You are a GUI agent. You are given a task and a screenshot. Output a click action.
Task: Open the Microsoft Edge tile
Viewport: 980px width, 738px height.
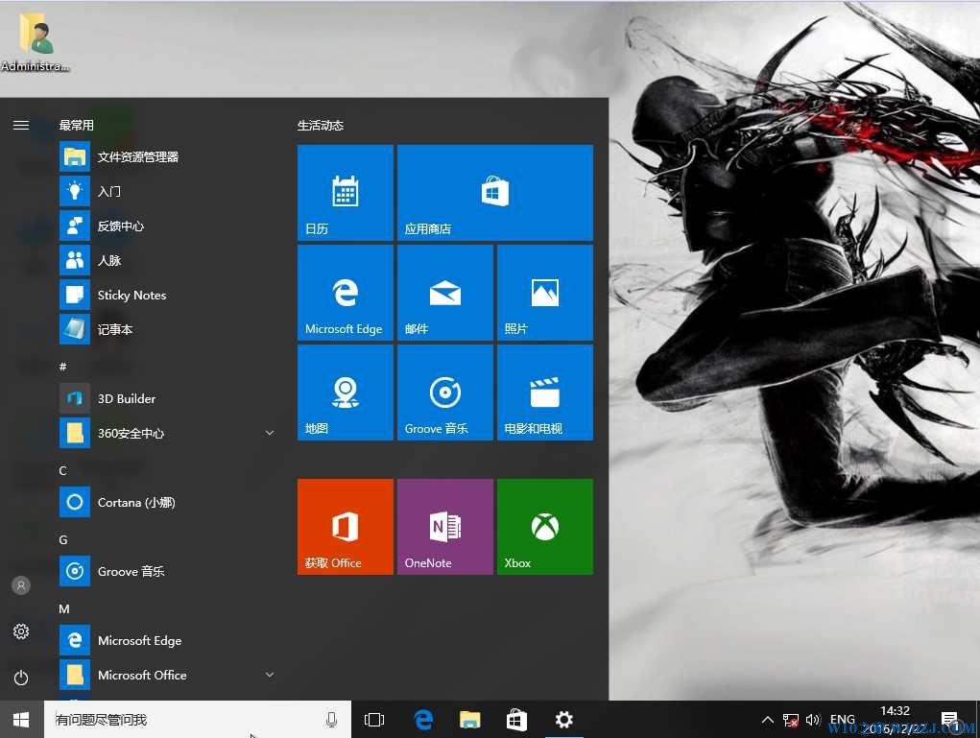click(345, 293)
